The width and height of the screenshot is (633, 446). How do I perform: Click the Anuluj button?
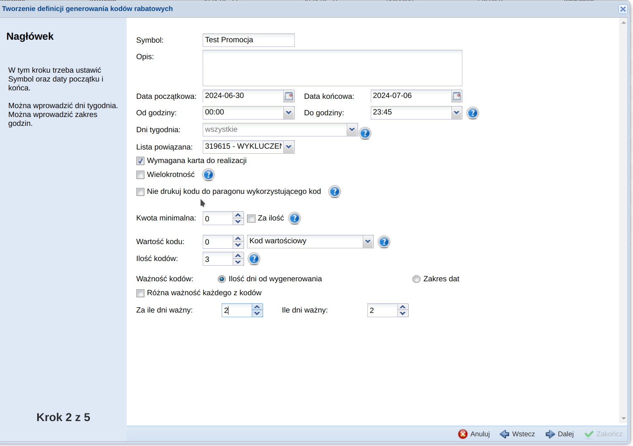click(474, 434)
